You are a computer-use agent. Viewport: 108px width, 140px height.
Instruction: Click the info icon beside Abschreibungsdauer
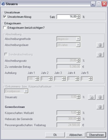100,45
